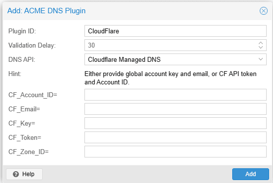This screenshot has height=183, width=273.
Task: Click the CF_Token input field
Action: pos(175,137)
